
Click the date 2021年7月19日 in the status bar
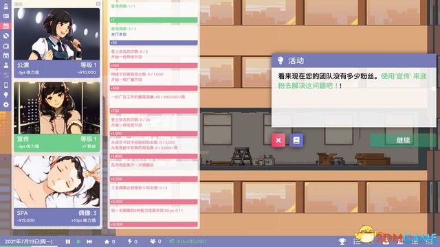[x=29, y=242]
